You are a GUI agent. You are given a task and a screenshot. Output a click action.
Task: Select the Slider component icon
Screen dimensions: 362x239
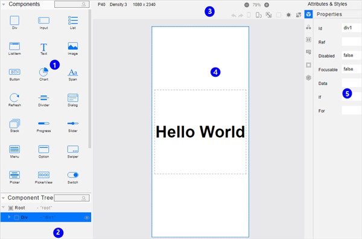(73, 123)
